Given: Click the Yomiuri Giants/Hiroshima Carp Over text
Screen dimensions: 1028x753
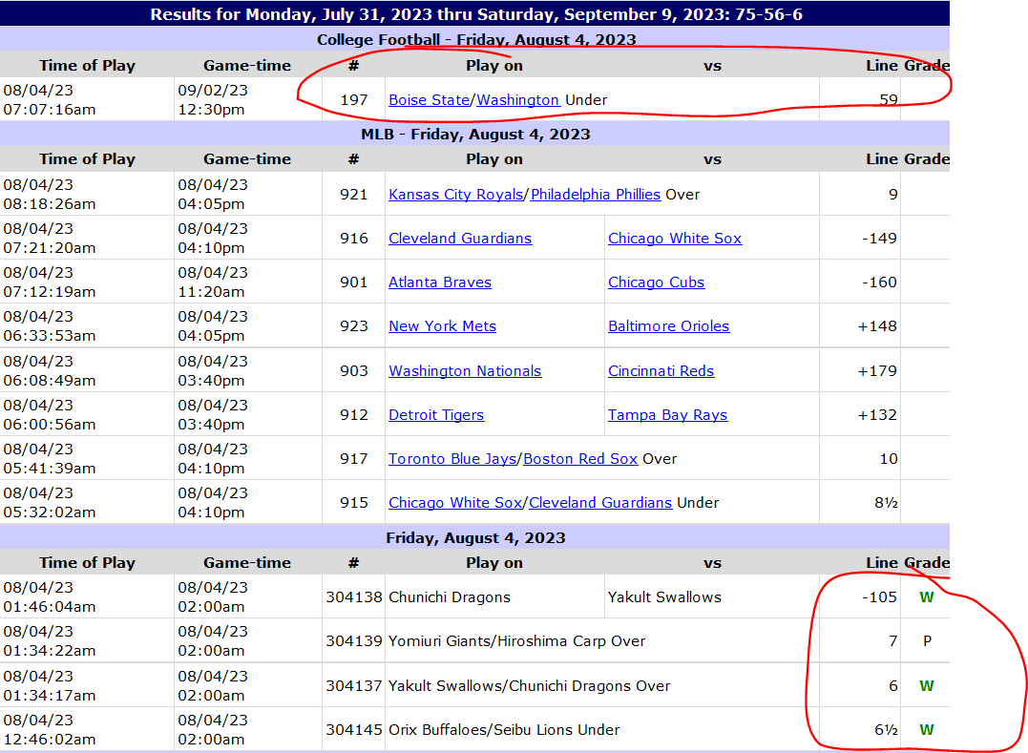Looking at the screenshot, I should (x=516, y=641).
